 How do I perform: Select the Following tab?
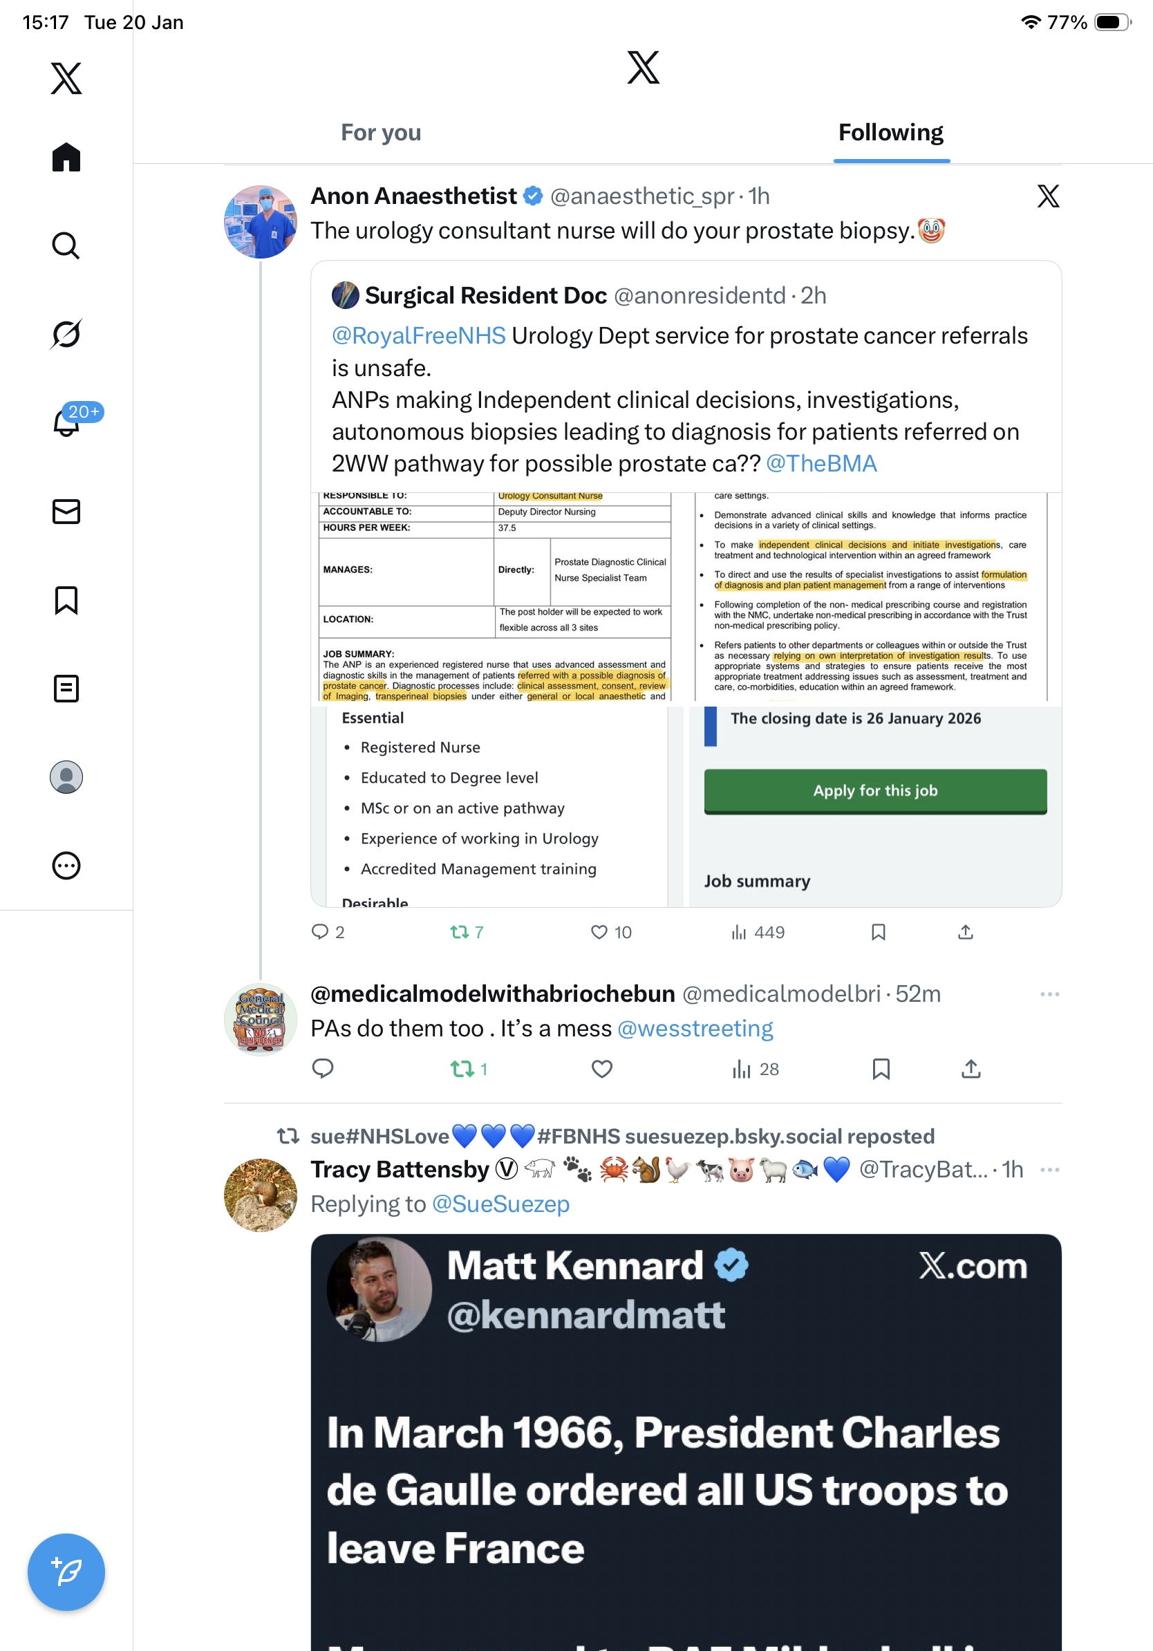(890, 132)
